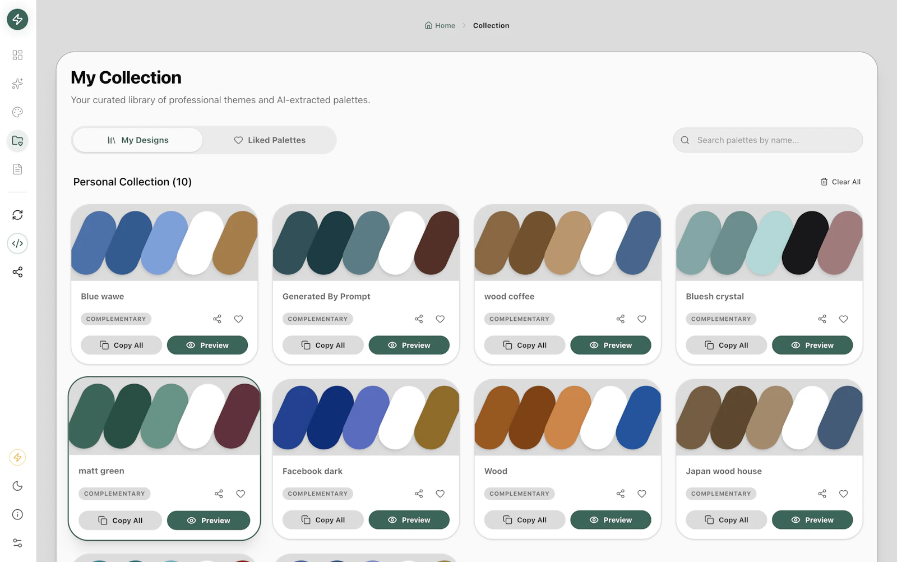Screen dimensions: 897x562
Task: Preview the Blue wawe palette
Action: 207,346
